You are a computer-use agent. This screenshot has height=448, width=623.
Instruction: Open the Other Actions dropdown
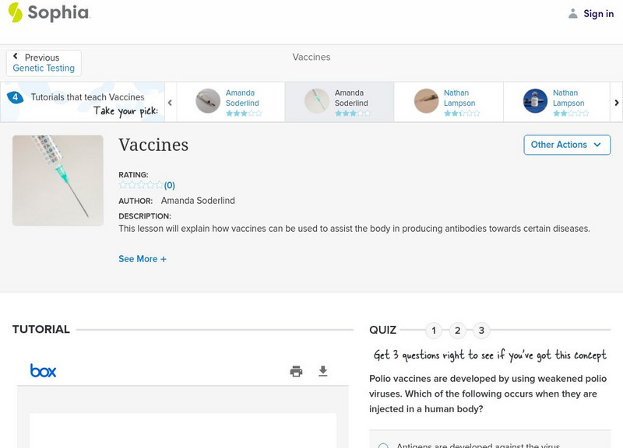click(566, 145)
